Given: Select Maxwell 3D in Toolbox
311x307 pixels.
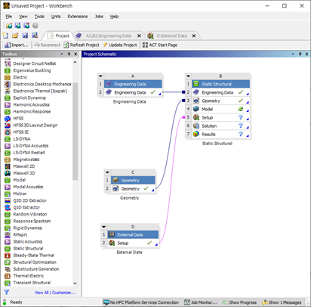Looking at the screenshot, I should pyautogui.click(x=24, y=173).
